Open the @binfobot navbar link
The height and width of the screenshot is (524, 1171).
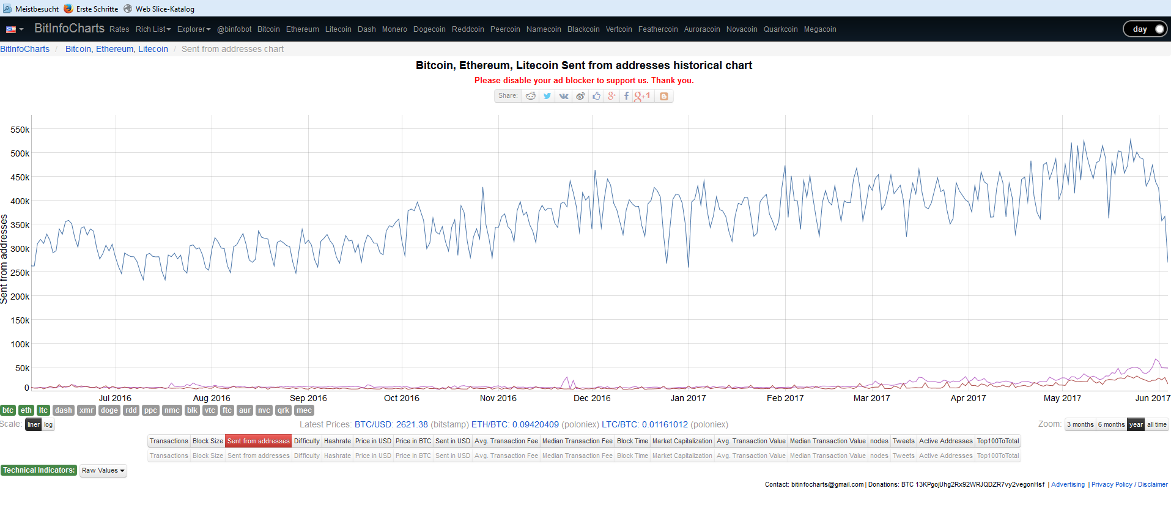[x=234, y=29]
